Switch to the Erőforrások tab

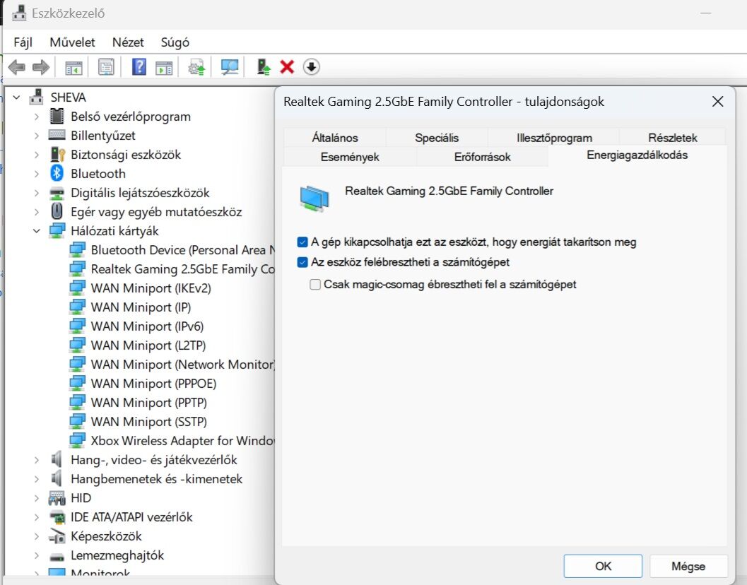[x=482, y=157]
